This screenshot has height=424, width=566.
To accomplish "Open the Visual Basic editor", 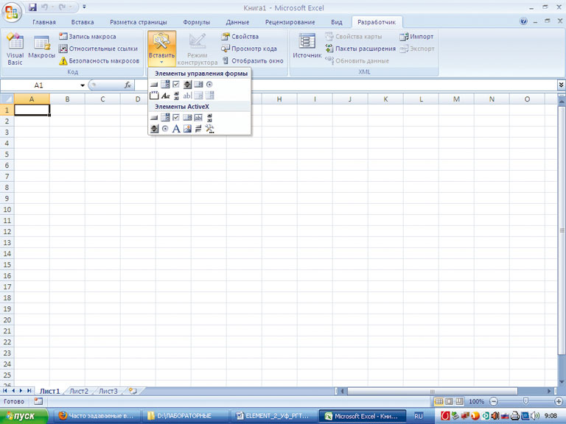I will coord(15,49).
